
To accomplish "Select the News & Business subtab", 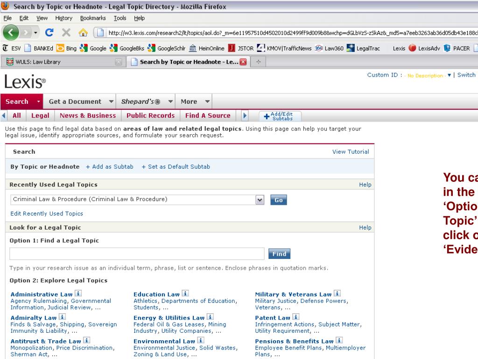I will coord(88,116).
